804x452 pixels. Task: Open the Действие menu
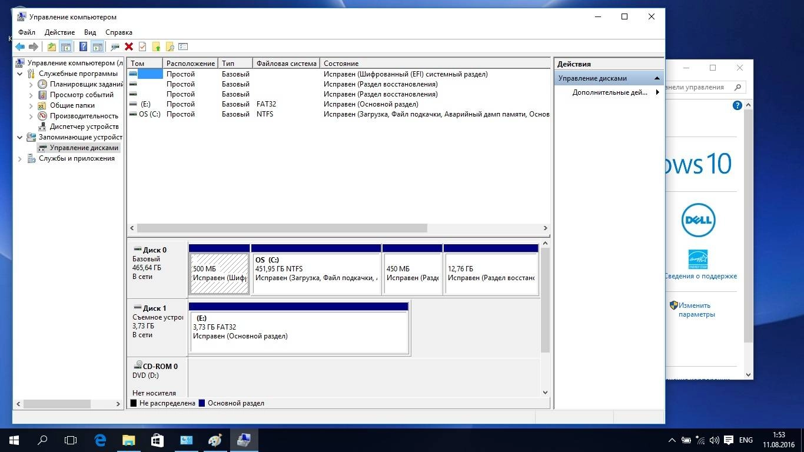tap(59, 32)
